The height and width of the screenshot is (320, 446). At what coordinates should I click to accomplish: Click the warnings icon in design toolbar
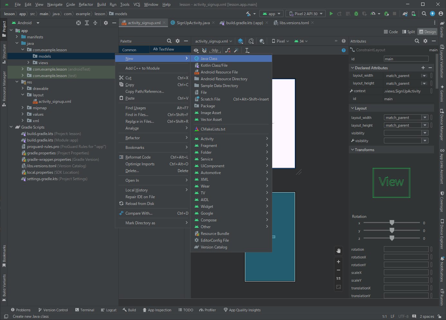click(344, 41)
